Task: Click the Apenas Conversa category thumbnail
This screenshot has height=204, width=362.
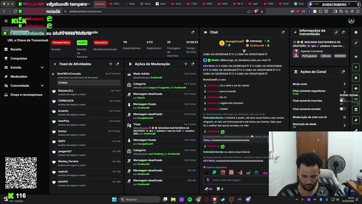Action: pos(296,54)
